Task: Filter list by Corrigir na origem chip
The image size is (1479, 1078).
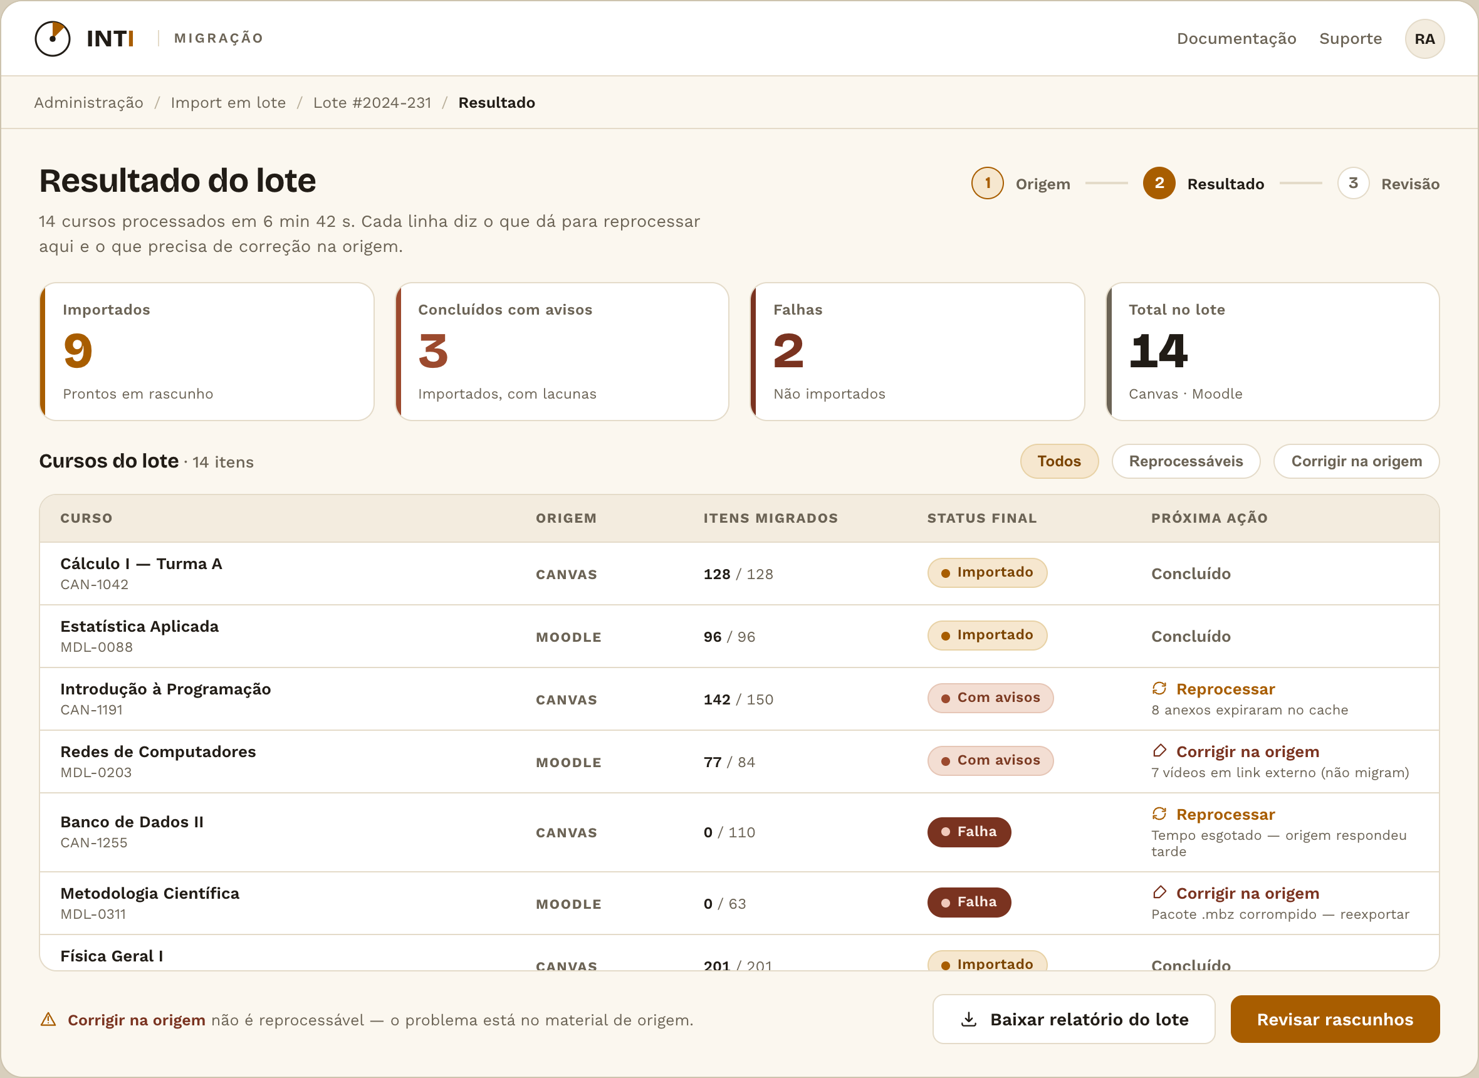Action: click(1356, 461)
